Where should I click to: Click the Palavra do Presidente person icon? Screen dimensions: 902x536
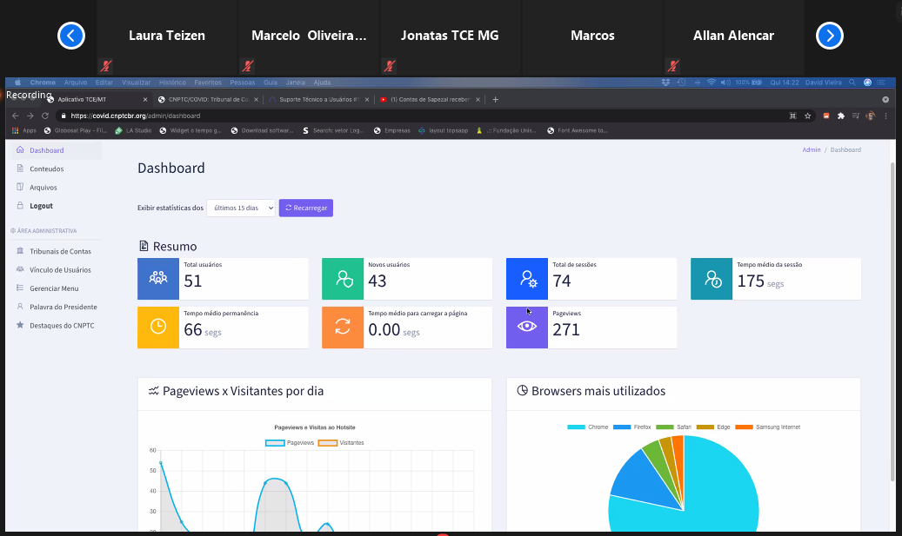[x=20, y=306]
